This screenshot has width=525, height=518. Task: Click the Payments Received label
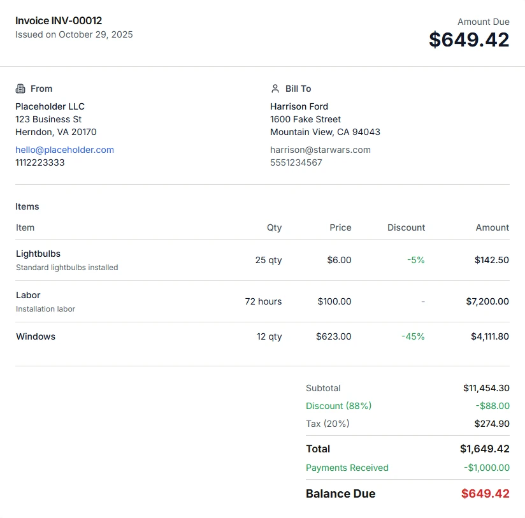click(x=347, y=468)
